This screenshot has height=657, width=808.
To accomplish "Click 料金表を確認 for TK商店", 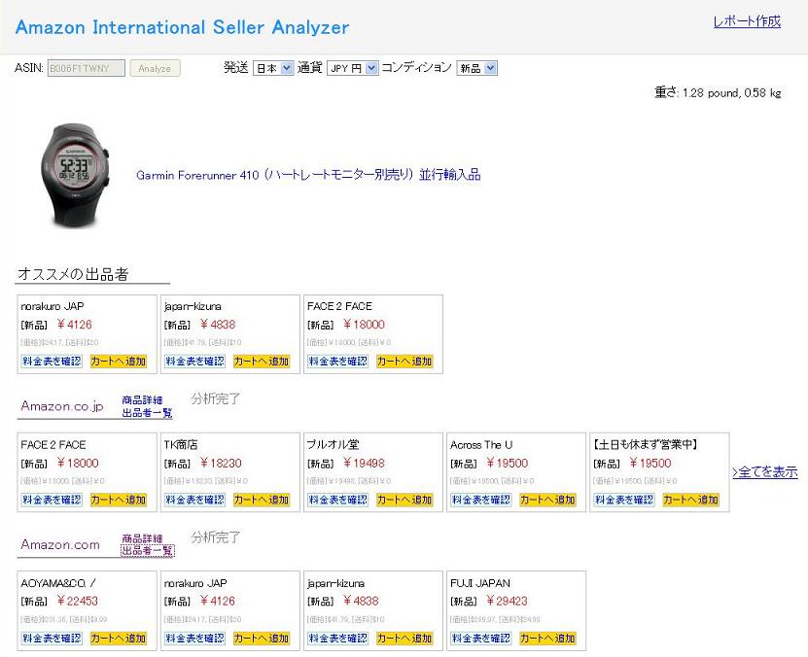I will [194, 500].
